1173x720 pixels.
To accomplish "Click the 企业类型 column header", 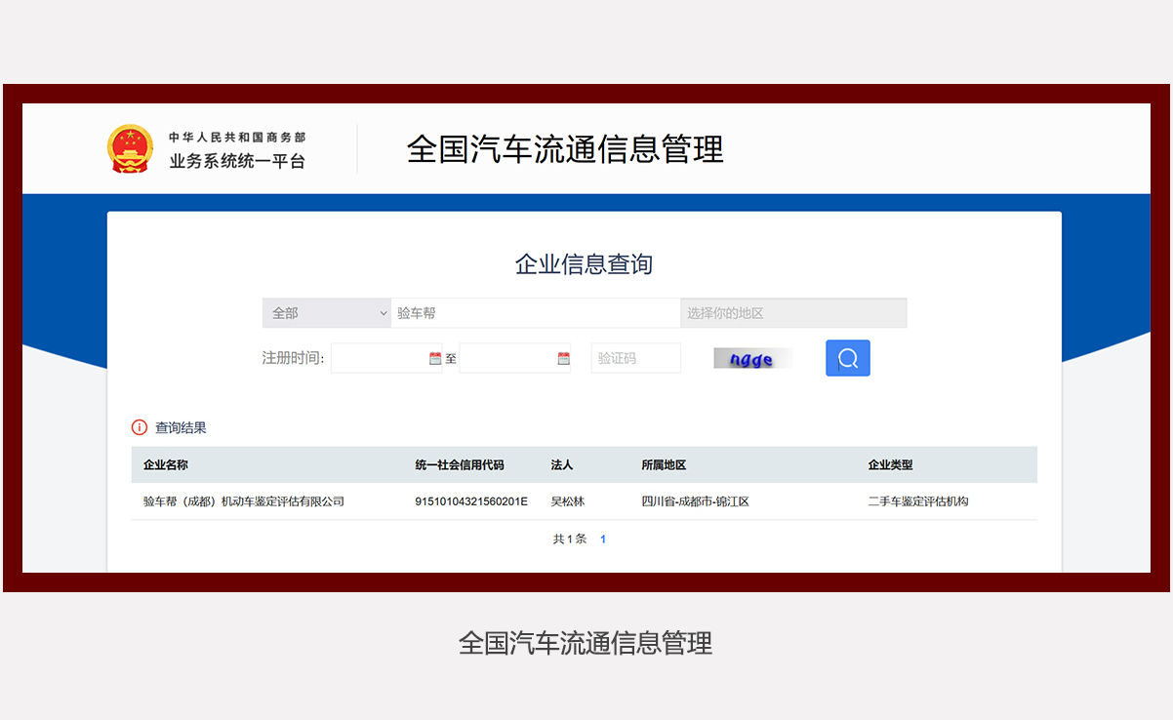I will pos(890,465).
